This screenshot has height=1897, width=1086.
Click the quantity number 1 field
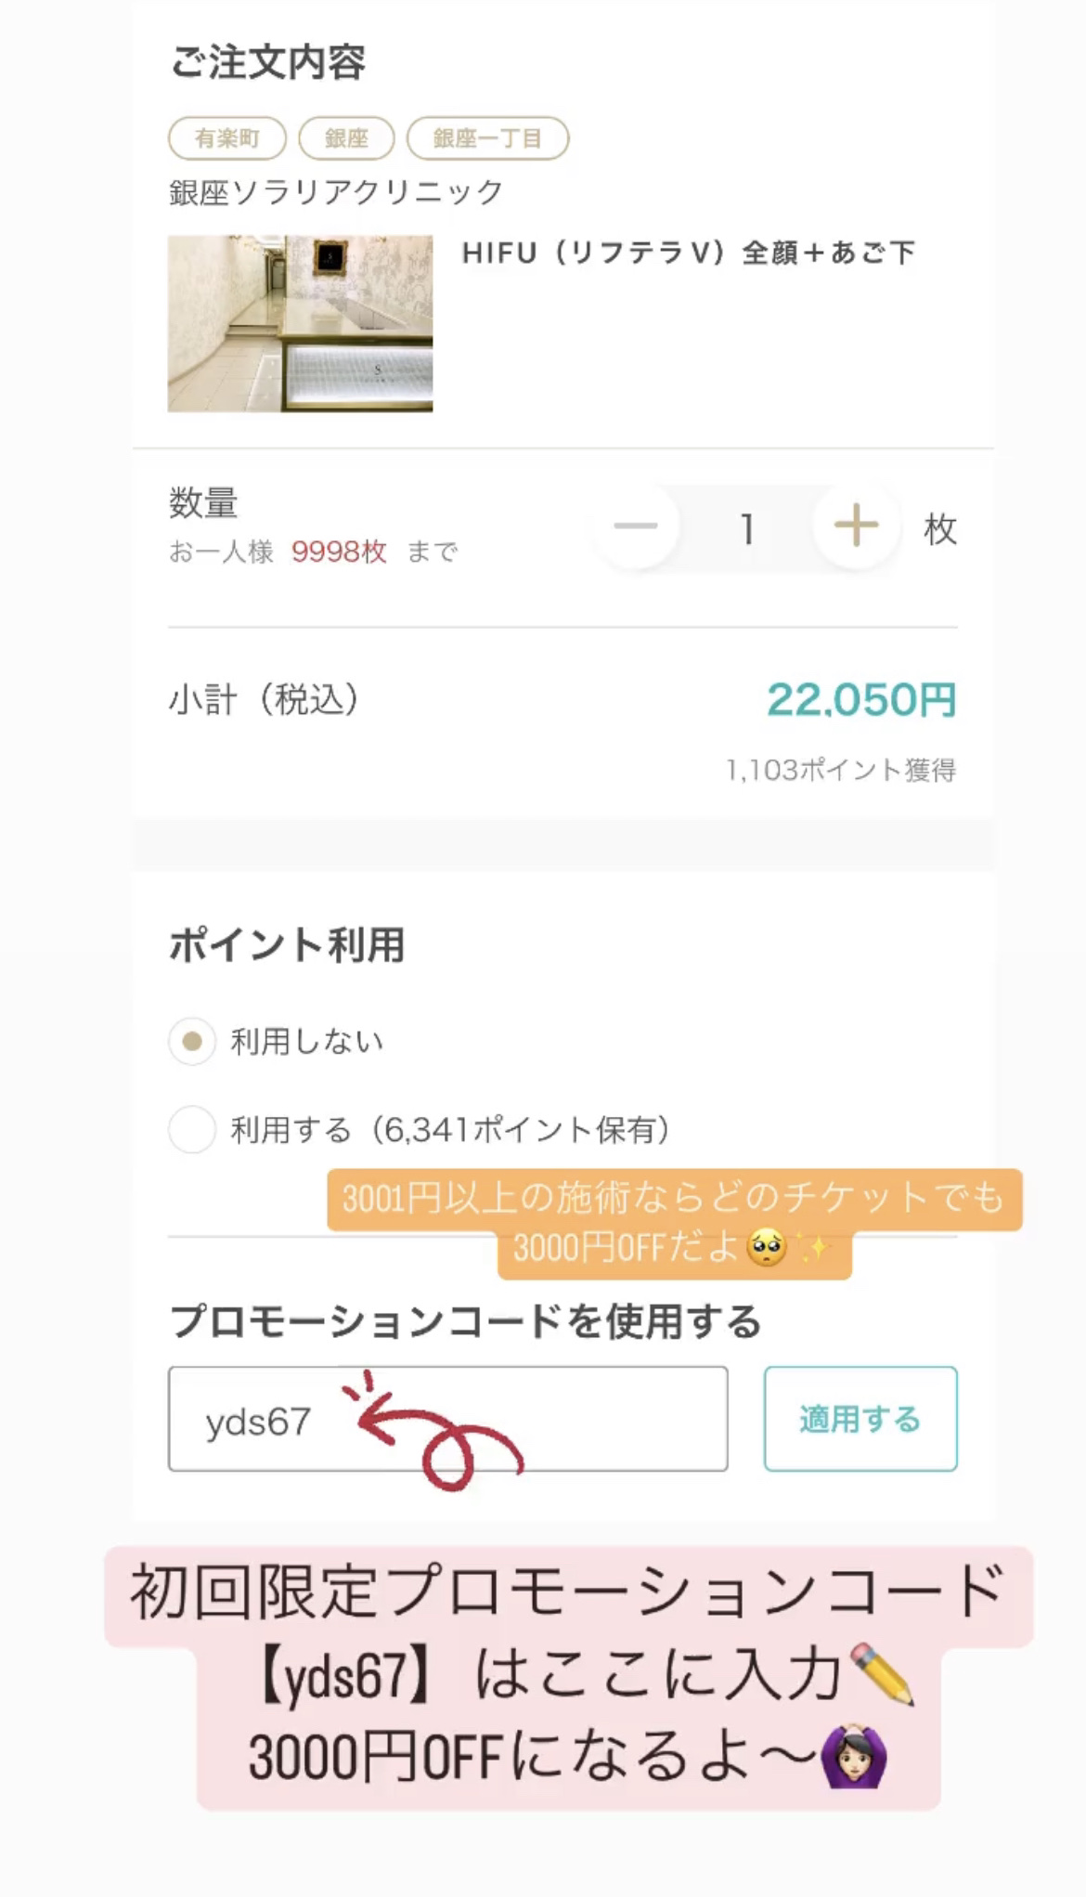point(746,529)
